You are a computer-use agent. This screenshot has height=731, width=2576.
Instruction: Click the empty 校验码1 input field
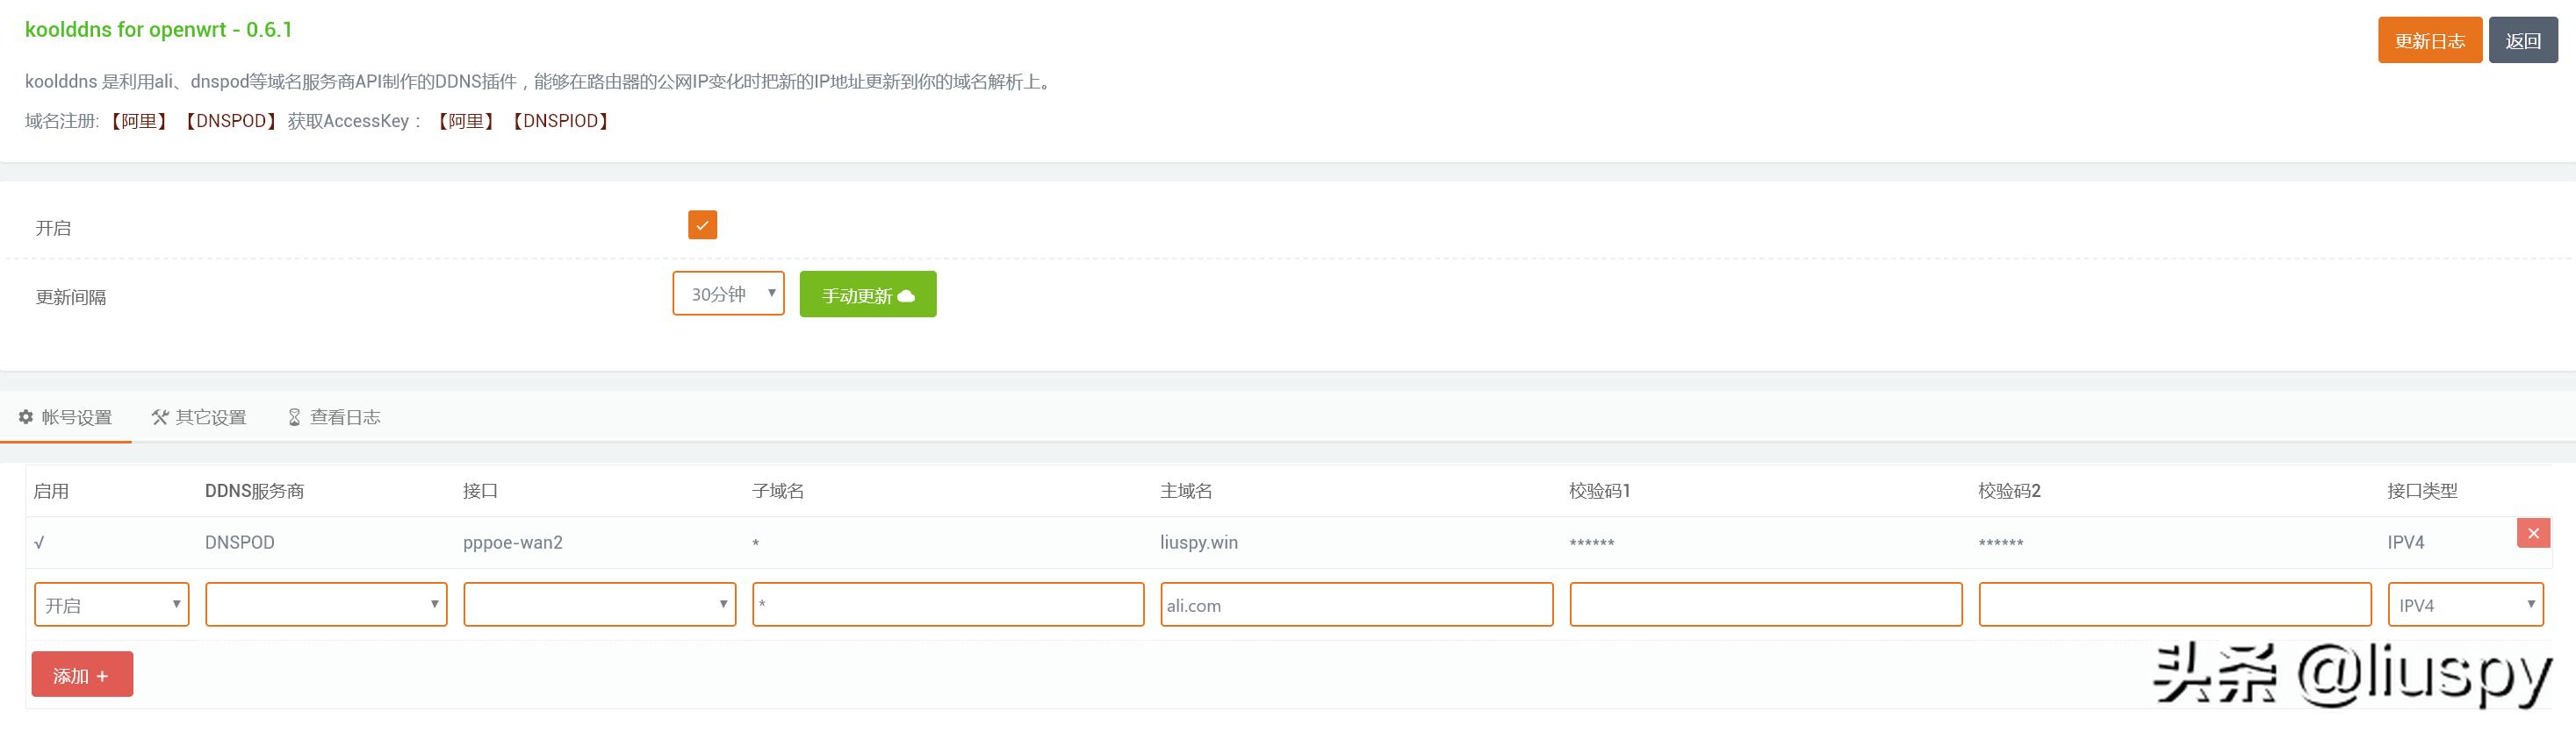click(x=1766, y=604)
